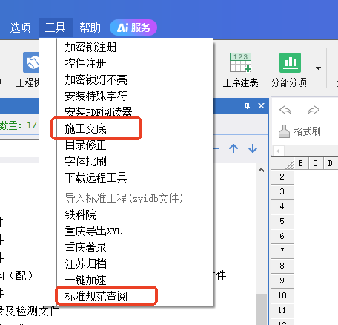
Task: Select 施工交底 from the 工具 menu
Action: coord(86,129)
